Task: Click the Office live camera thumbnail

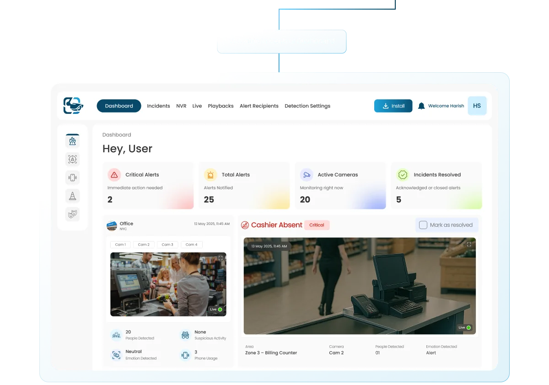Action: pos(168,284)
